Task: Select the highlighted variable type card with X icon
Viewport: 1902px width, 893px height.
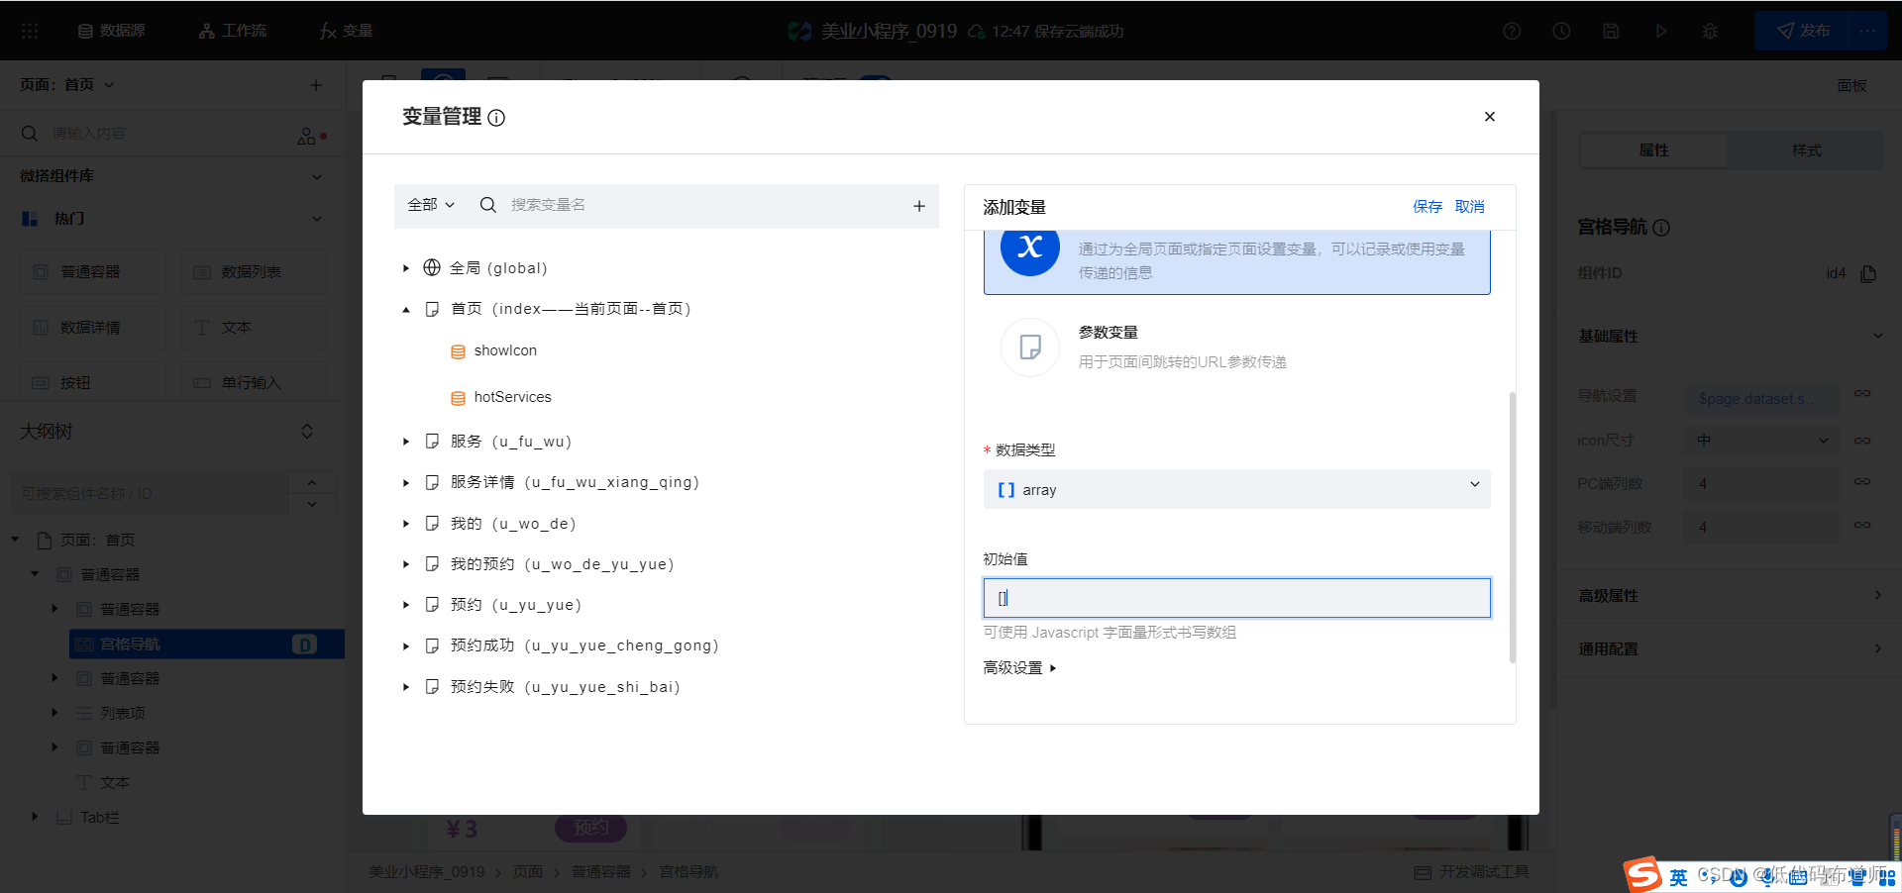Action: click(1236, 262)
